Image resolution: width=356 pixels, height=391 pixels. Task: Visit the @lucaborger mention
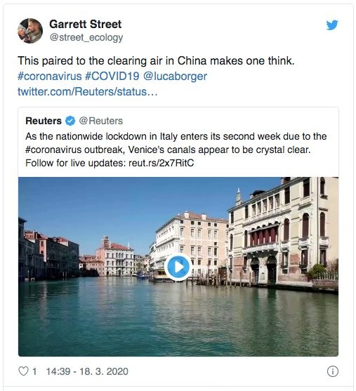[175, 76]
